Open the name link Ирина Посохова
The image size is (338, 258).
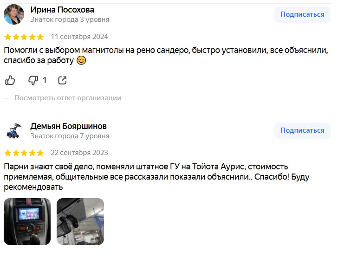pyautogui.click(x=62, y=10)
